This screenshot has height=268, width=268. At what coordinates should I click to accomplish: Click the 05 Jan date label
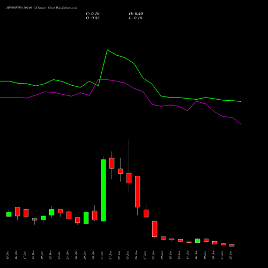coord(128,255)
